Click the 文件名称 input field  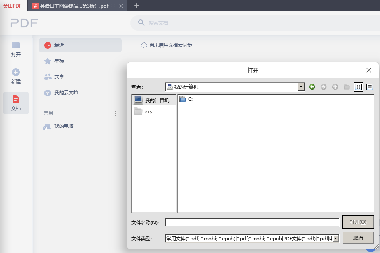[x=252, y=222]
